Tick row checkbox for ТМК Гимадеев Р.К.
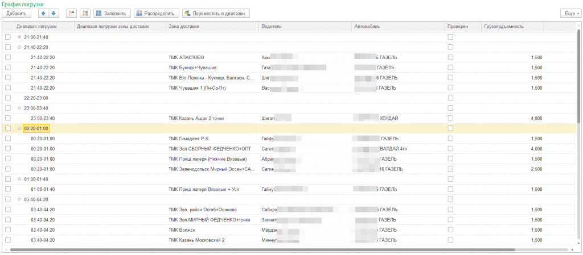This screenshot has width=583, height=255. (x=8, y=138)
